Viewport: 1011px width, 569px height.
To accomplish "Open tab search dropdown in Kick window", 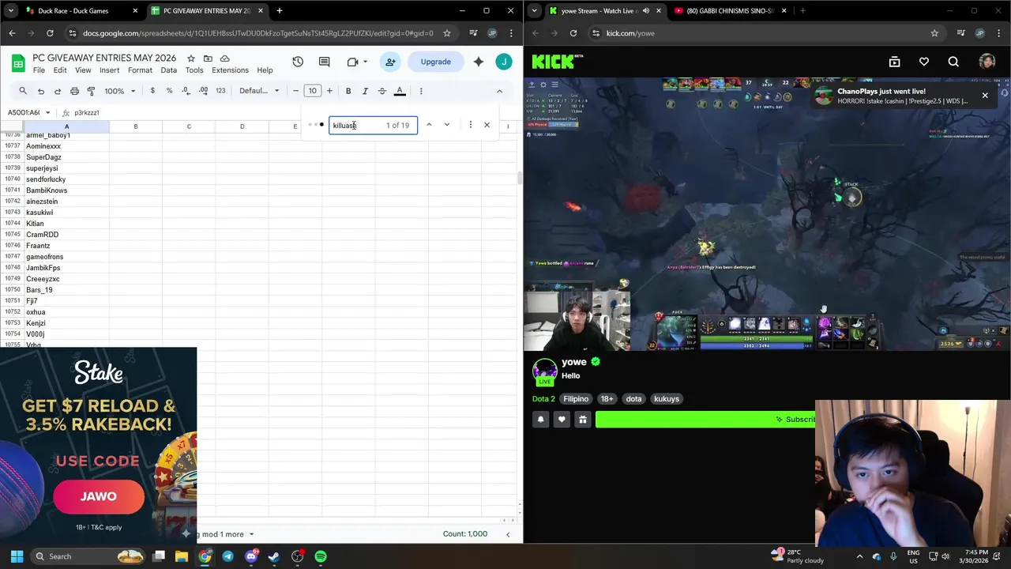I will tap(535, 11).
